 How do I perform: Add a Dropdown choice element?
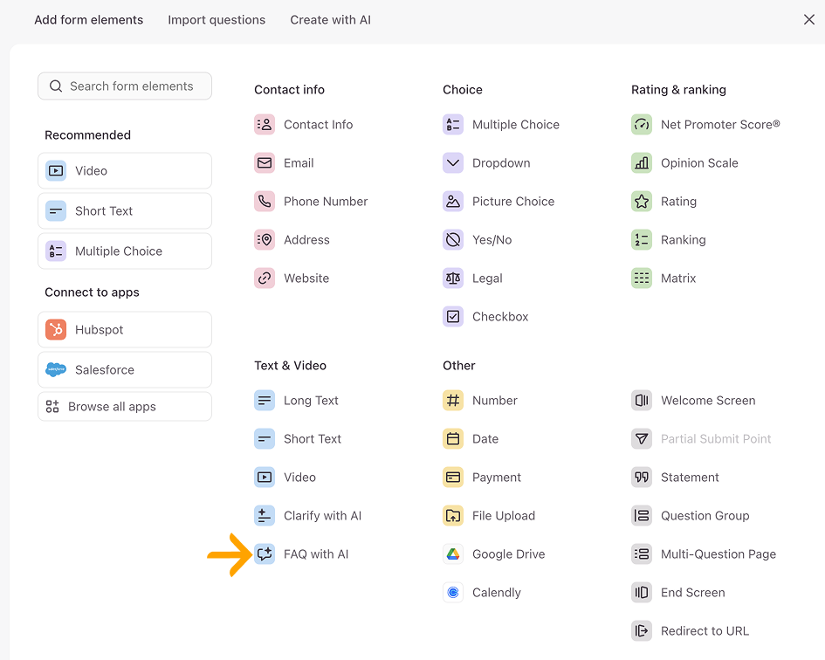[486, 162]
